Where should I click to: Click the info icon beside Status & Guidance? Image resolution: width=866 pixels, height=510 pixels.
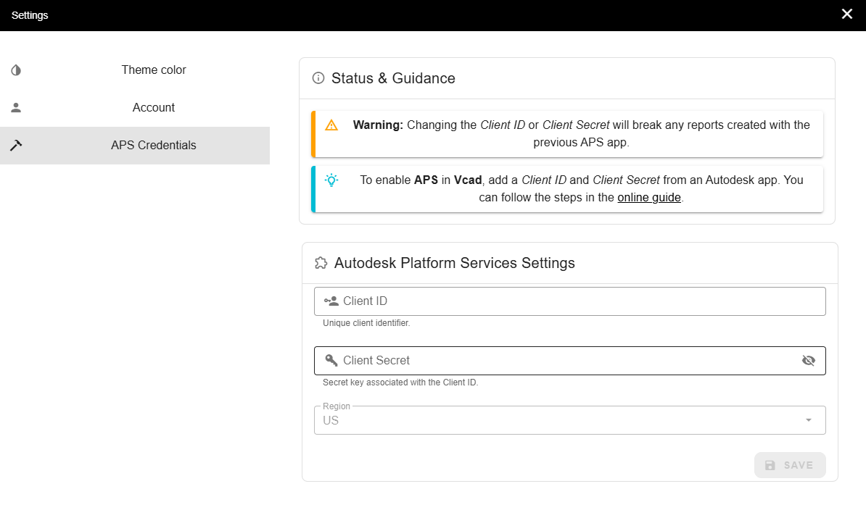318,78
